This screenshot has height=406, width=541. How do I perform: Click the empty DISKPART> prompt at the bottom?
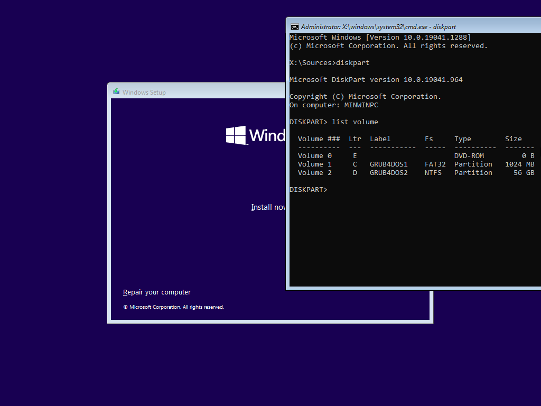click(x=309, y=190)
